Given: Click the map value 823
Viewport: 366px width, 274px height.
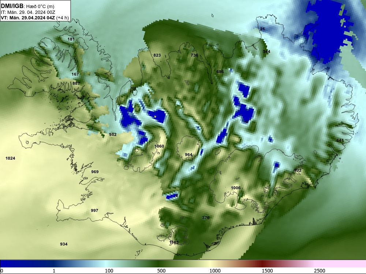Looking at the screenshot, I should pos(157,55).
